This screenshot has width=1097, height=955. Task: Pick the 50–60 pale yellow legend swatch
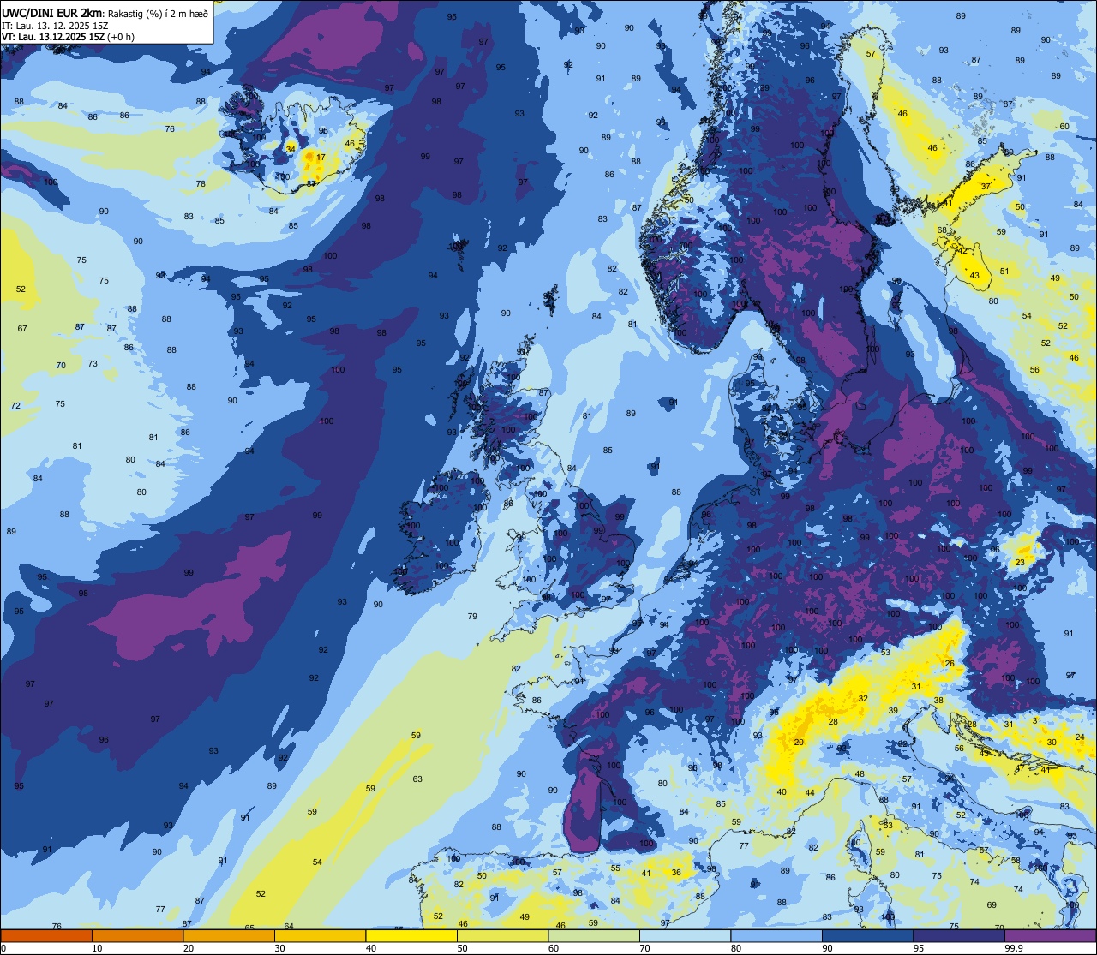point(502,935)
